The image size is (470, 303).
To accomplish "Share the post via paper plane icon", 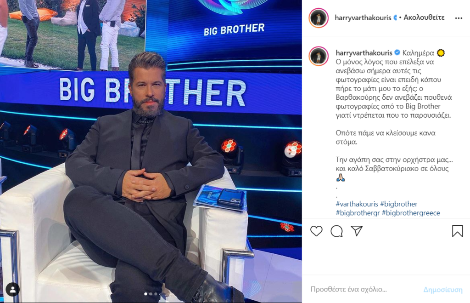I will tap(357, 231).
